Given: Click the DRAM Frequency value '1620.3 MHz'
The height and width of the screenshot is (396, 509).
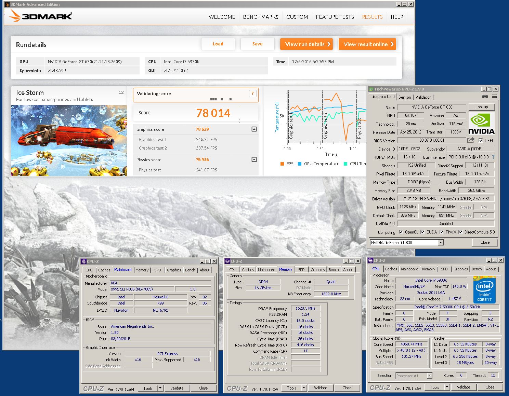Looking at the screenshot, I should pyautogui.click(x=305, y=308).
